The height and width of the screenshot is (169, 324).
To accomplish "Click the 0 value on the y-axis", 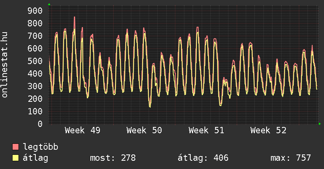I will (40, 124).
